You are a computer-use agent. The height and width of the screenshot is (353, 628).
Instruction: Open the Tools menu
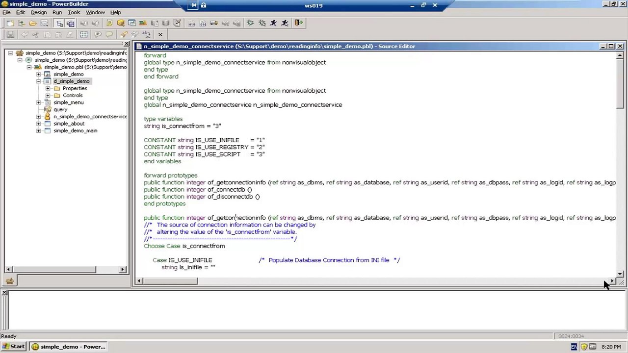coord(74,12)
